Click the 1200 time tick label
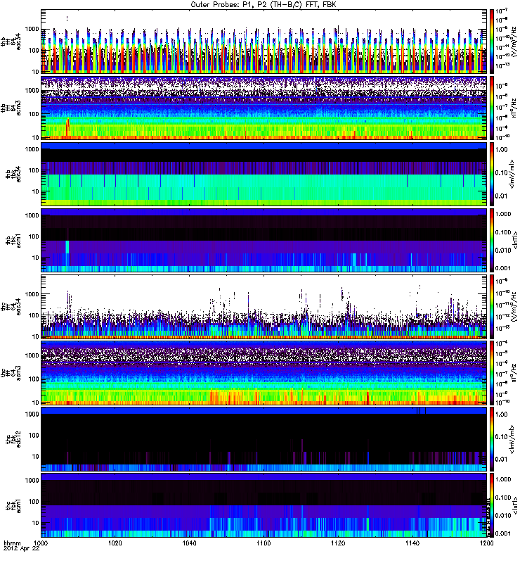The height and width of the screenshot is (563, 527). (486, 543)
